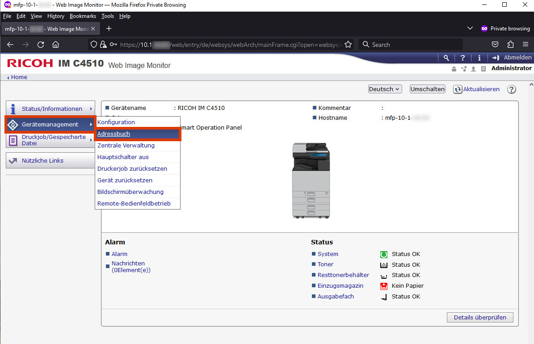Image resolution: width=534 pixels, height=344 pixels.
Task: Bookmark this page with the star icon
Action: point(348,45)
